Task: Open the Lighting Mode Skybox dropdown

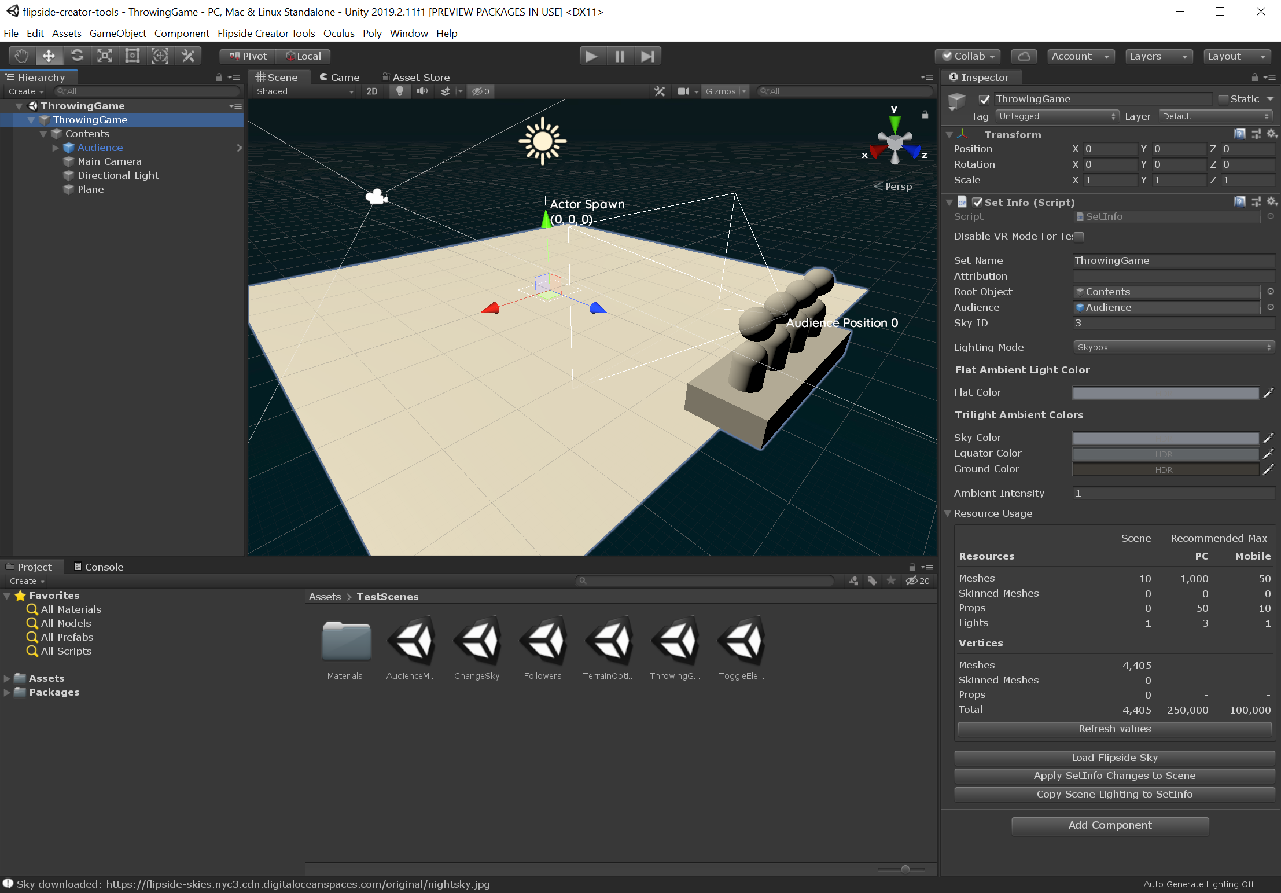Action: click(x=1173, y=347)
